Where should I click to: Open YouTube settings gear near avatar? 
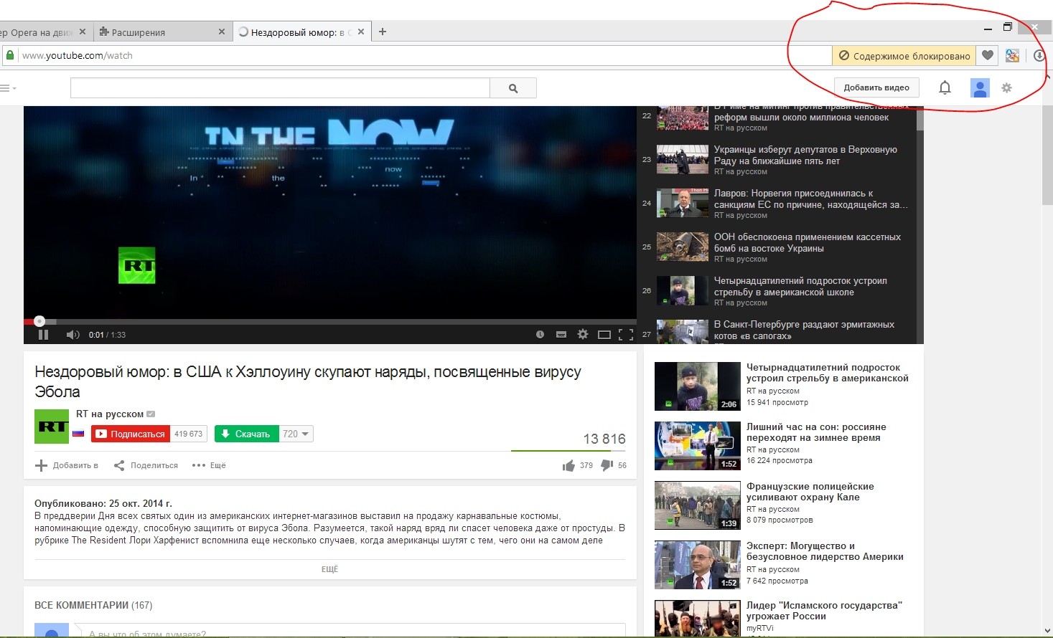pyautogui.click(x=1006, y=87)
